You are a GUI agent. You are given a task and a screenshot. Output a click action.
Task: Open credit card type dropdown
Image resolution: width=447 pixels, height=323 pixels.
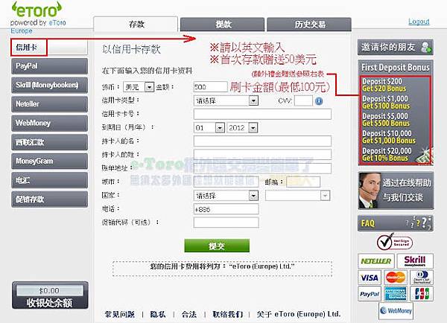pyautogui.click(x=226, y=100)
